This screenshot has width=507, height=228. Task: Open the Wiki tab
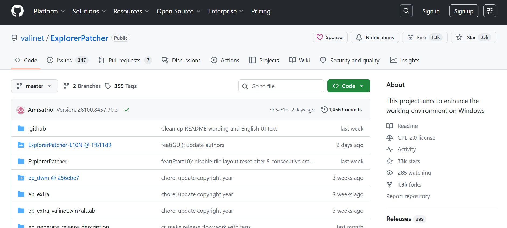tap(299, 60)
